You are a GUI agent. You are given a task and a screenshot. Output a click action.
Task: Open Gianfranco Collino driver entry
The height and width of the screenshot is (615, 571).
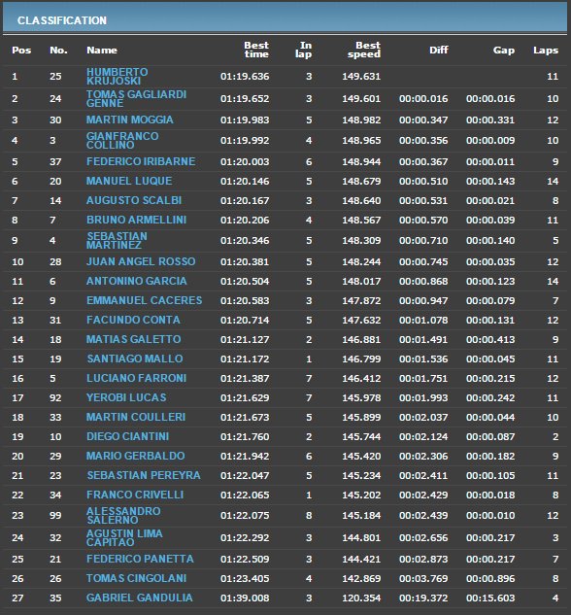tap(122, 141)
